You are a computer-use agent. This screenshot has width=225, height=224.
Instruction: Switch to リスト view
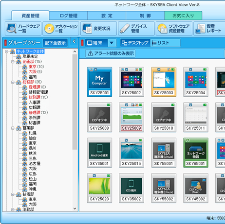coord(165,43)
